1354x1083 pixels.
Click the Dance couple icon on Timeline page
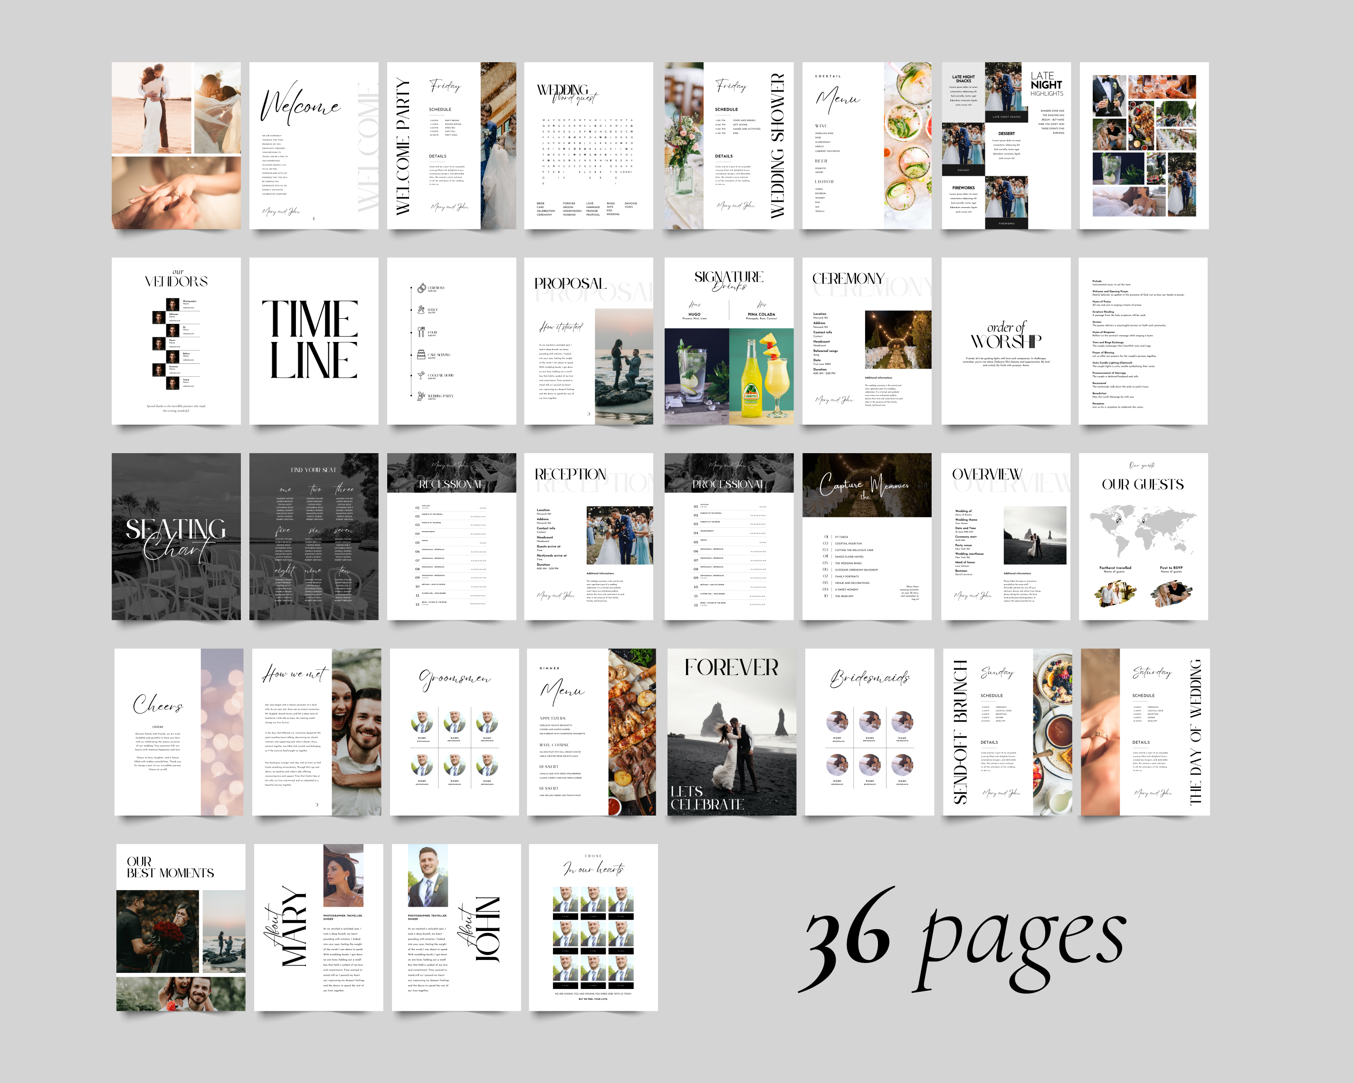(421, 310)
